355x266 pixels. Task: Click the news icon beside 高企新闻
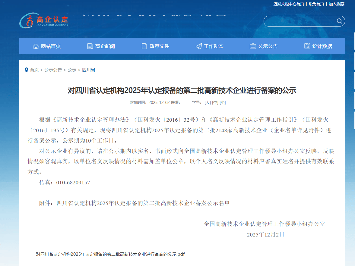tap(90, 46)
